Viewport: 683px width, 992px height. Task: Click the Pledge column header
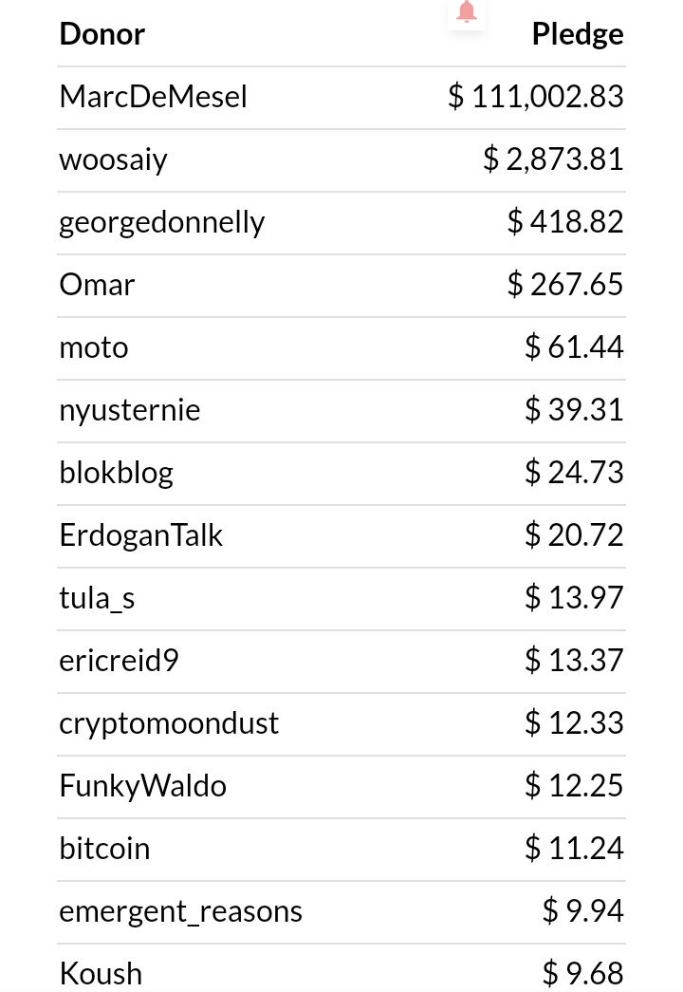578,34
